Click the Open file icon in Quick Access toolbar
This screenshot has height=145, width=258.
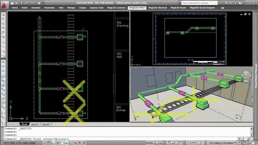[17, 3]
